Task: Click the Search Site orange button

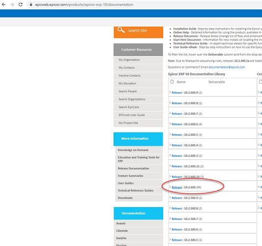Action: click(x=138, y=32)
